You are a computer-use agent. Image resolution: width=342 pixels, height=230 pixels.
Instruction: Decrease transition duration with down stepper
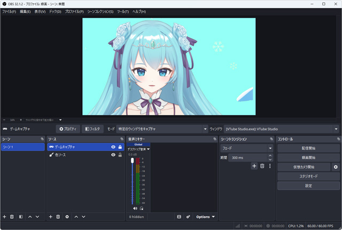tap(270, 160)
